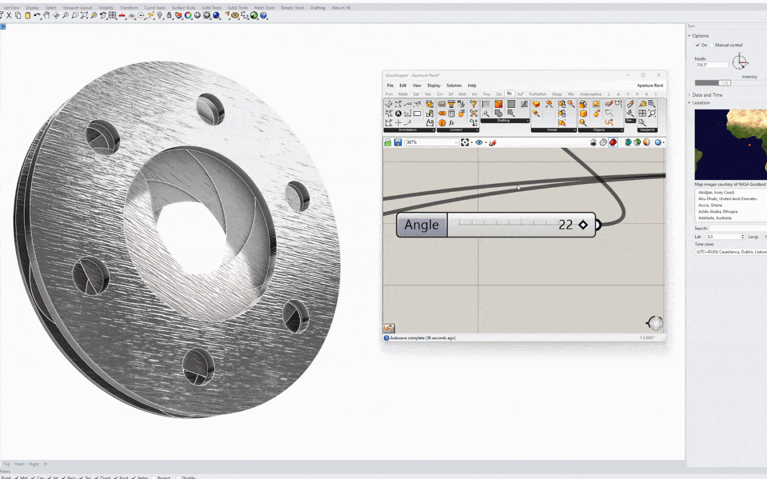Click the four-viewport layout grid icon

pyautogui.click(x=112, y=15)
